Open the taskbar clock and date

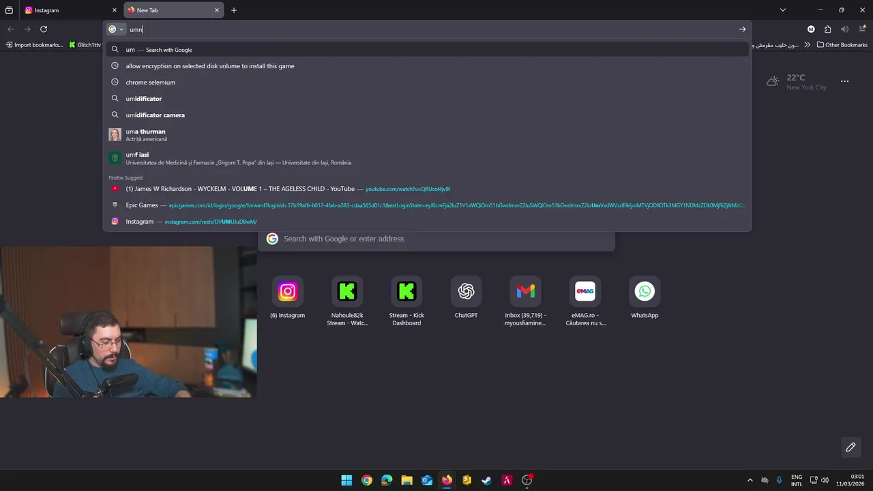(x=850, y=480)
